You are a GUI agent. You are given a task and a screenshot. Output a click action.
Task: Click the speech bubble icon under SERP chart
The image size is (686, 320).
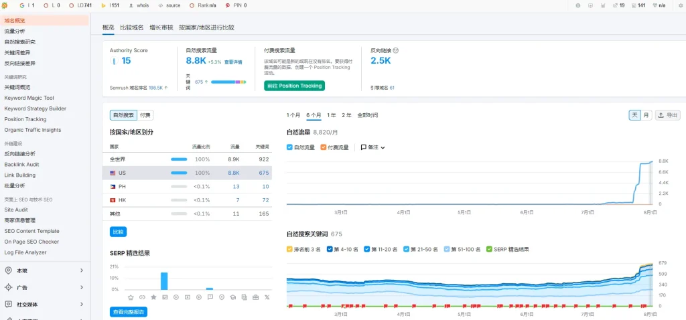[210, 297]
